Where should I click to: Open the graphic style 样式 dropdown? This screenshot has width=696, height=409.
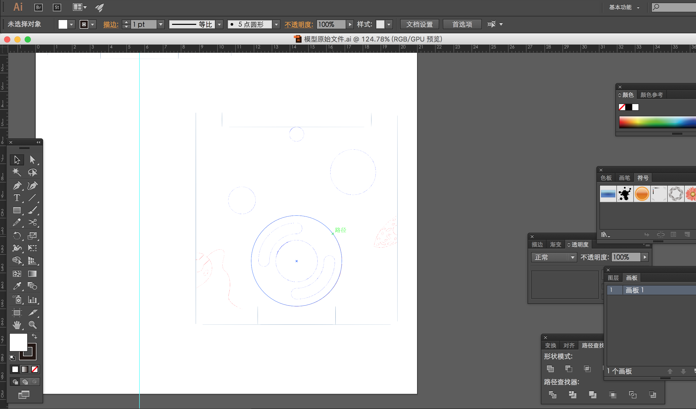(x=389, y=24)
